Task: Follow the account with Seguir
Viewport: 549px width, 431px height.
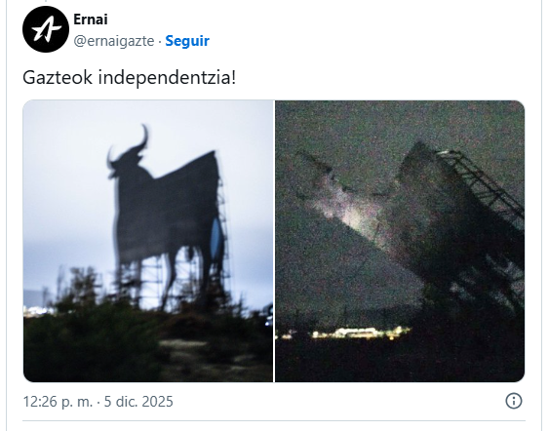Action: (187, 41)
